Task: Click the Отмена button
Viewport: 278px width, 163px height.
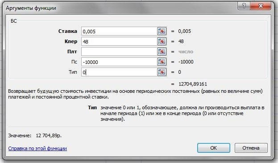Action: (x=251, y=148)
